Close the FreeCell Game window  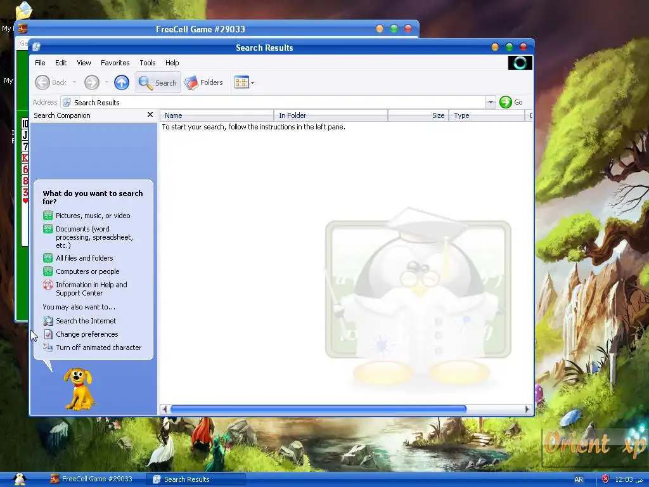click(408, 28)
